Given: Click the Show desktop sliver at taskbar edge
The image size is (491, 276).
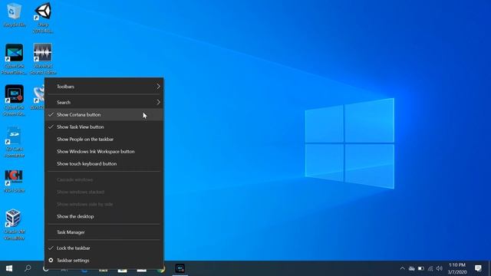Looking at the screenshot, I should tap(489, 268).
